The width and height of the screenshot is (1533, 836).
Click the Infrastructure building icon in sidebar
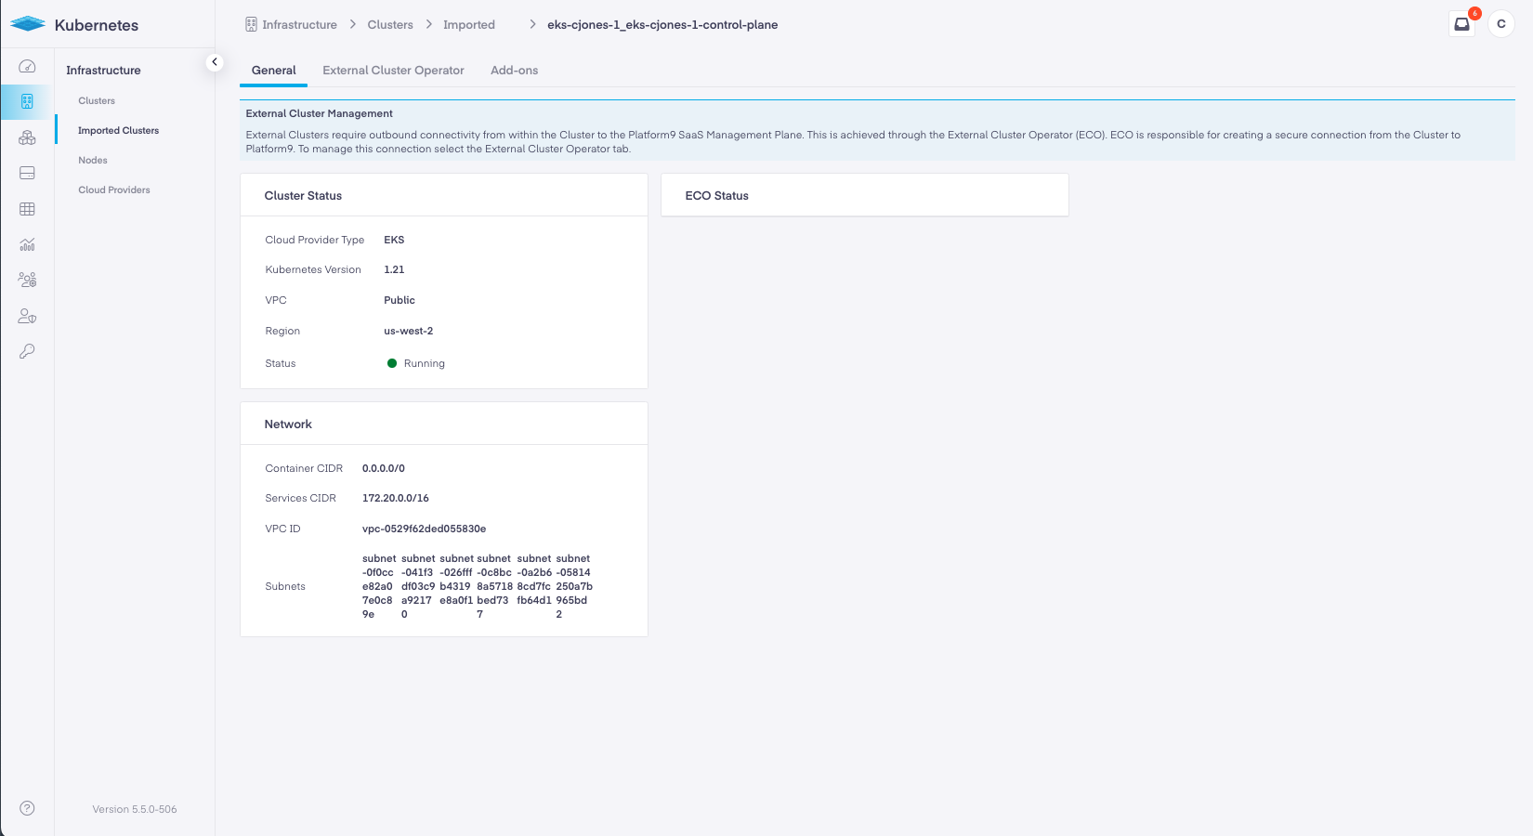click(27, 101)
